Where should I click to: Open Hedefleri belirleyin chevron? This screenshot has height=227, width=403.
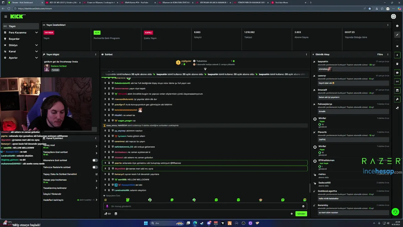96,200
